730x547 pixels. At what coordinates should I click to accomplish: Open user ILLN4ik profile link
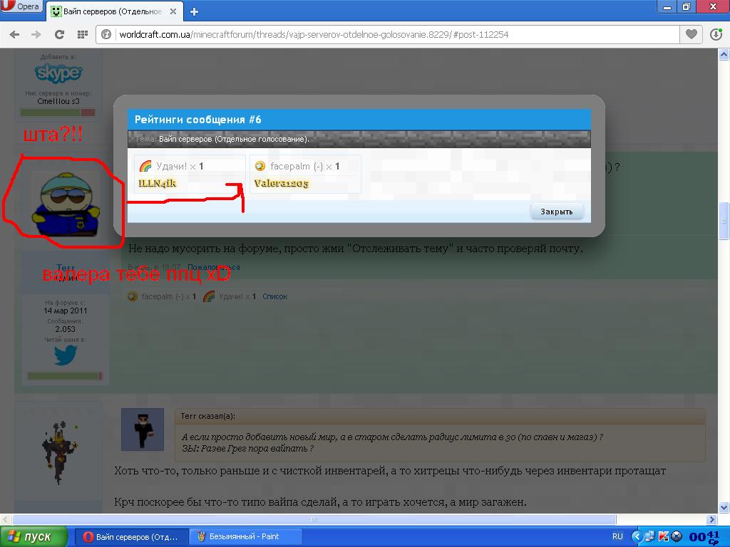point(158,183)
